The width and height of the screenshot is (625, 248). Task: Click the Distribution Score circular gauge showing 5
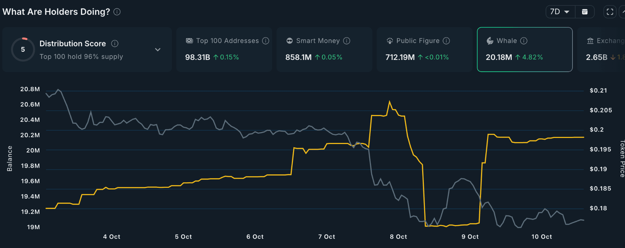click(23, 49)
